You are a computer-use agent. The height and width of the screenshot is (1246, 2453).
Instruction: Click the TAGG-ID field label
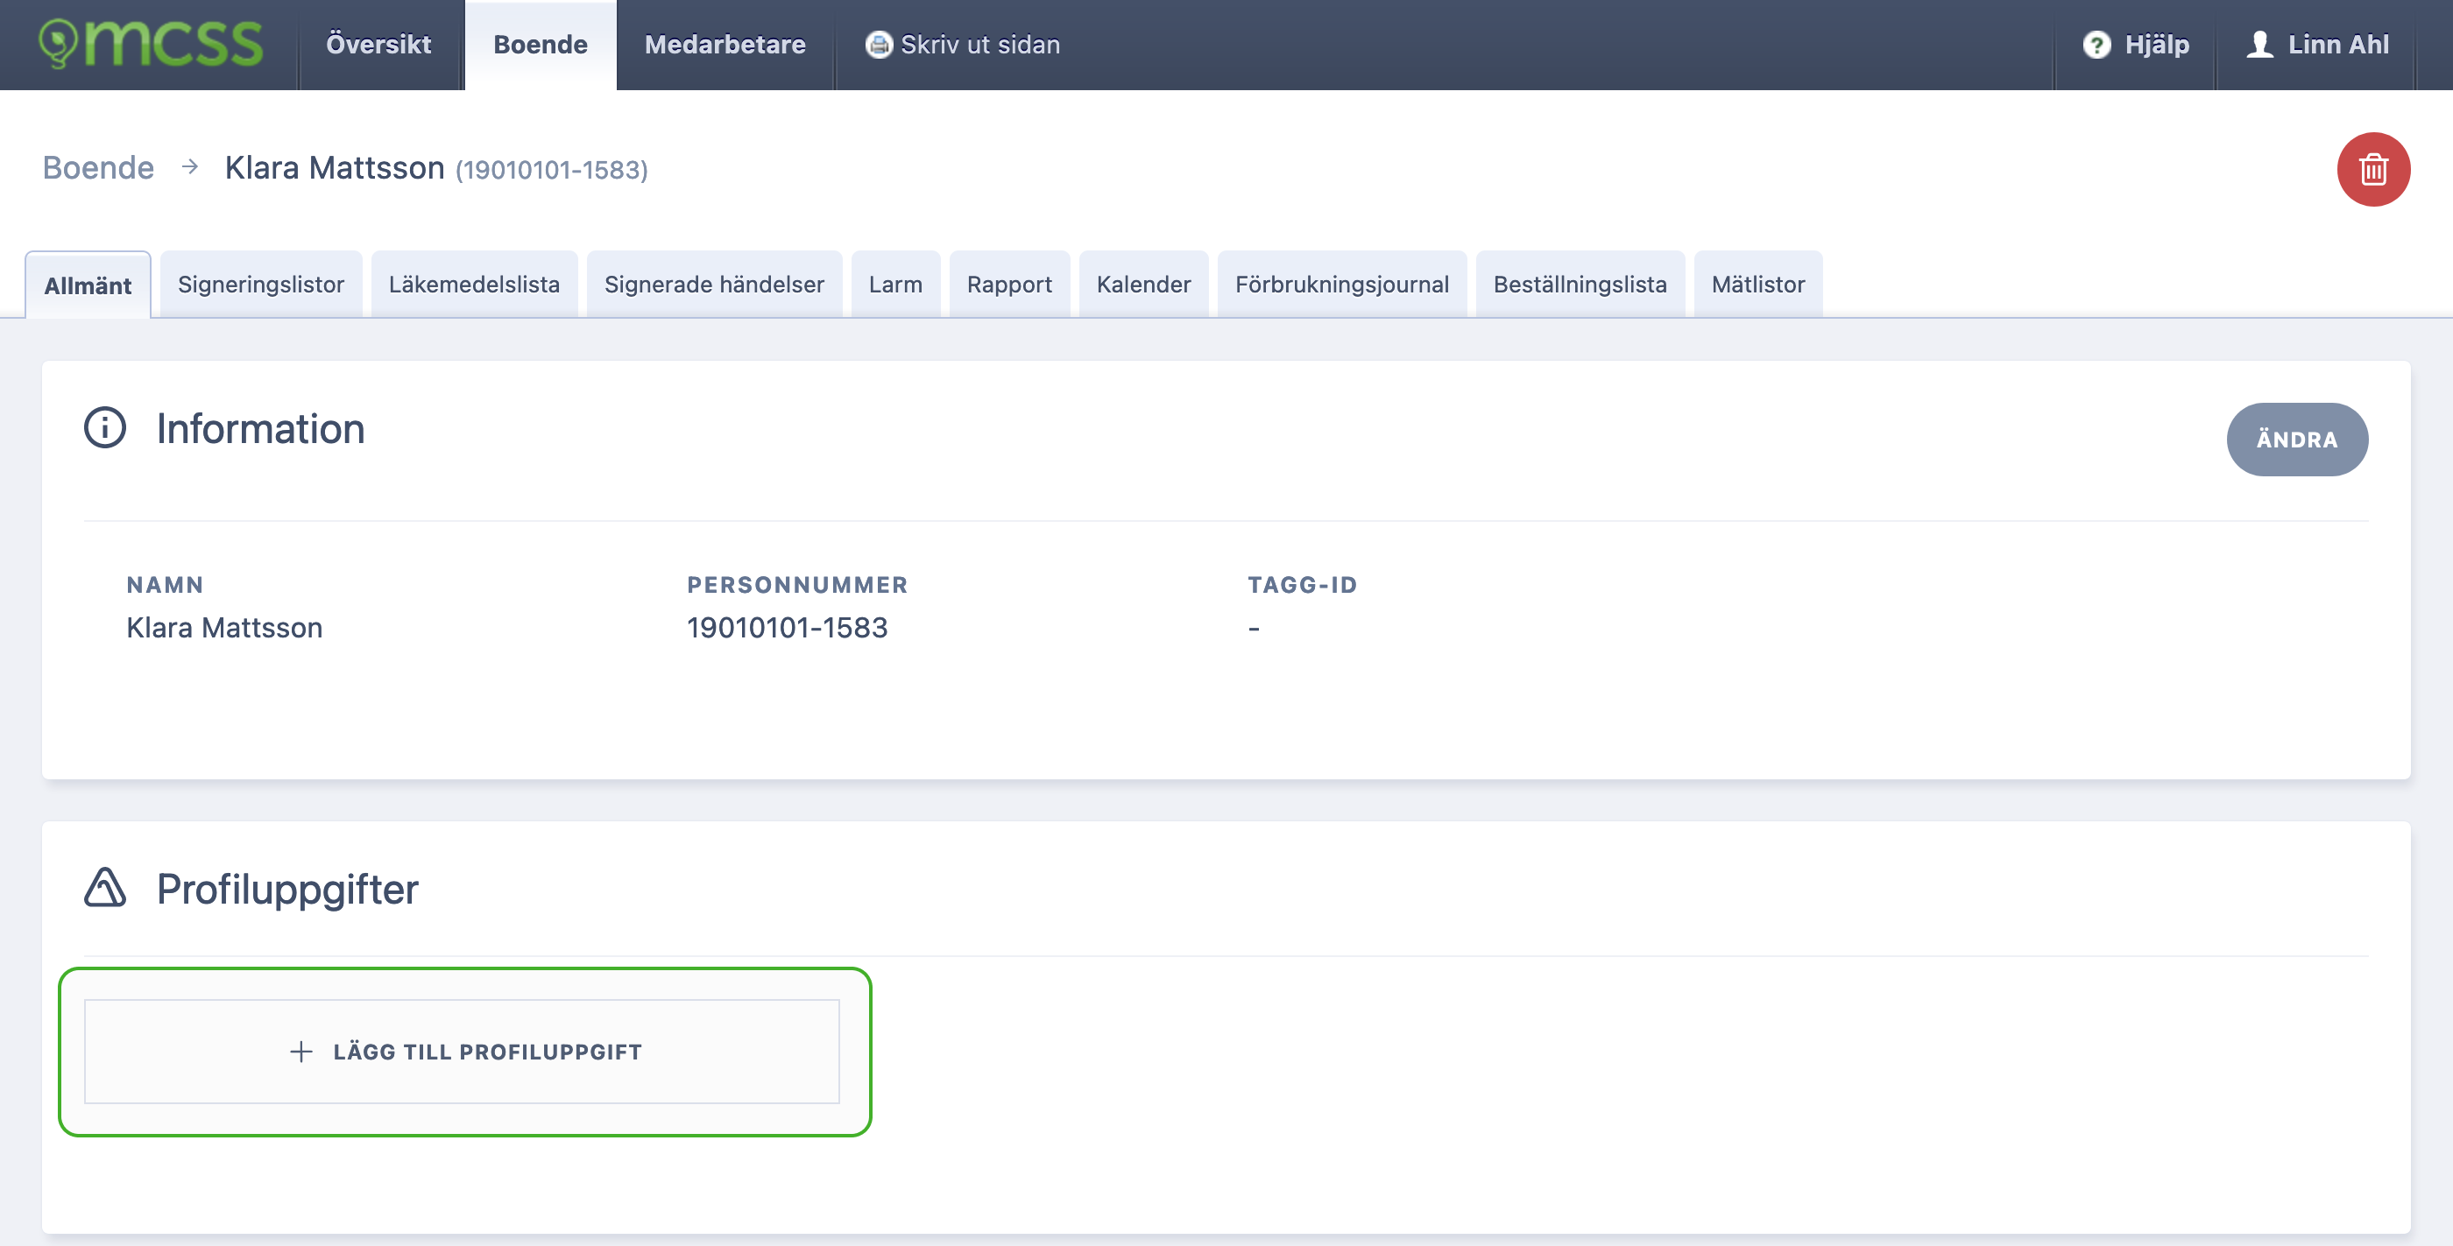(1303, 584)
